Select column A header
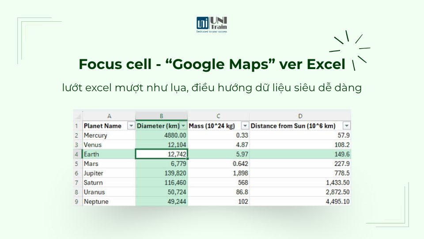 click(x=109, y=116)
